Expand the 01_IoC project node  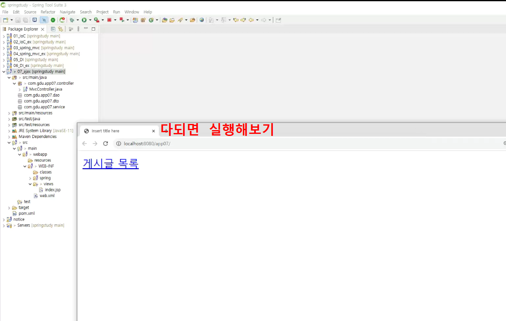click(4, 36)
